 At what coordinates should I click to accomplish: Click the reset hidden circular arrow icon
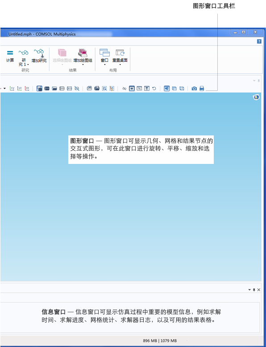(154, 89)
